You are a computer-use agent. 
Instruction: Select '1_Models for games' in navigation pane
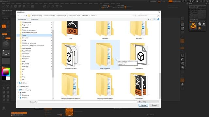[29, 43]
